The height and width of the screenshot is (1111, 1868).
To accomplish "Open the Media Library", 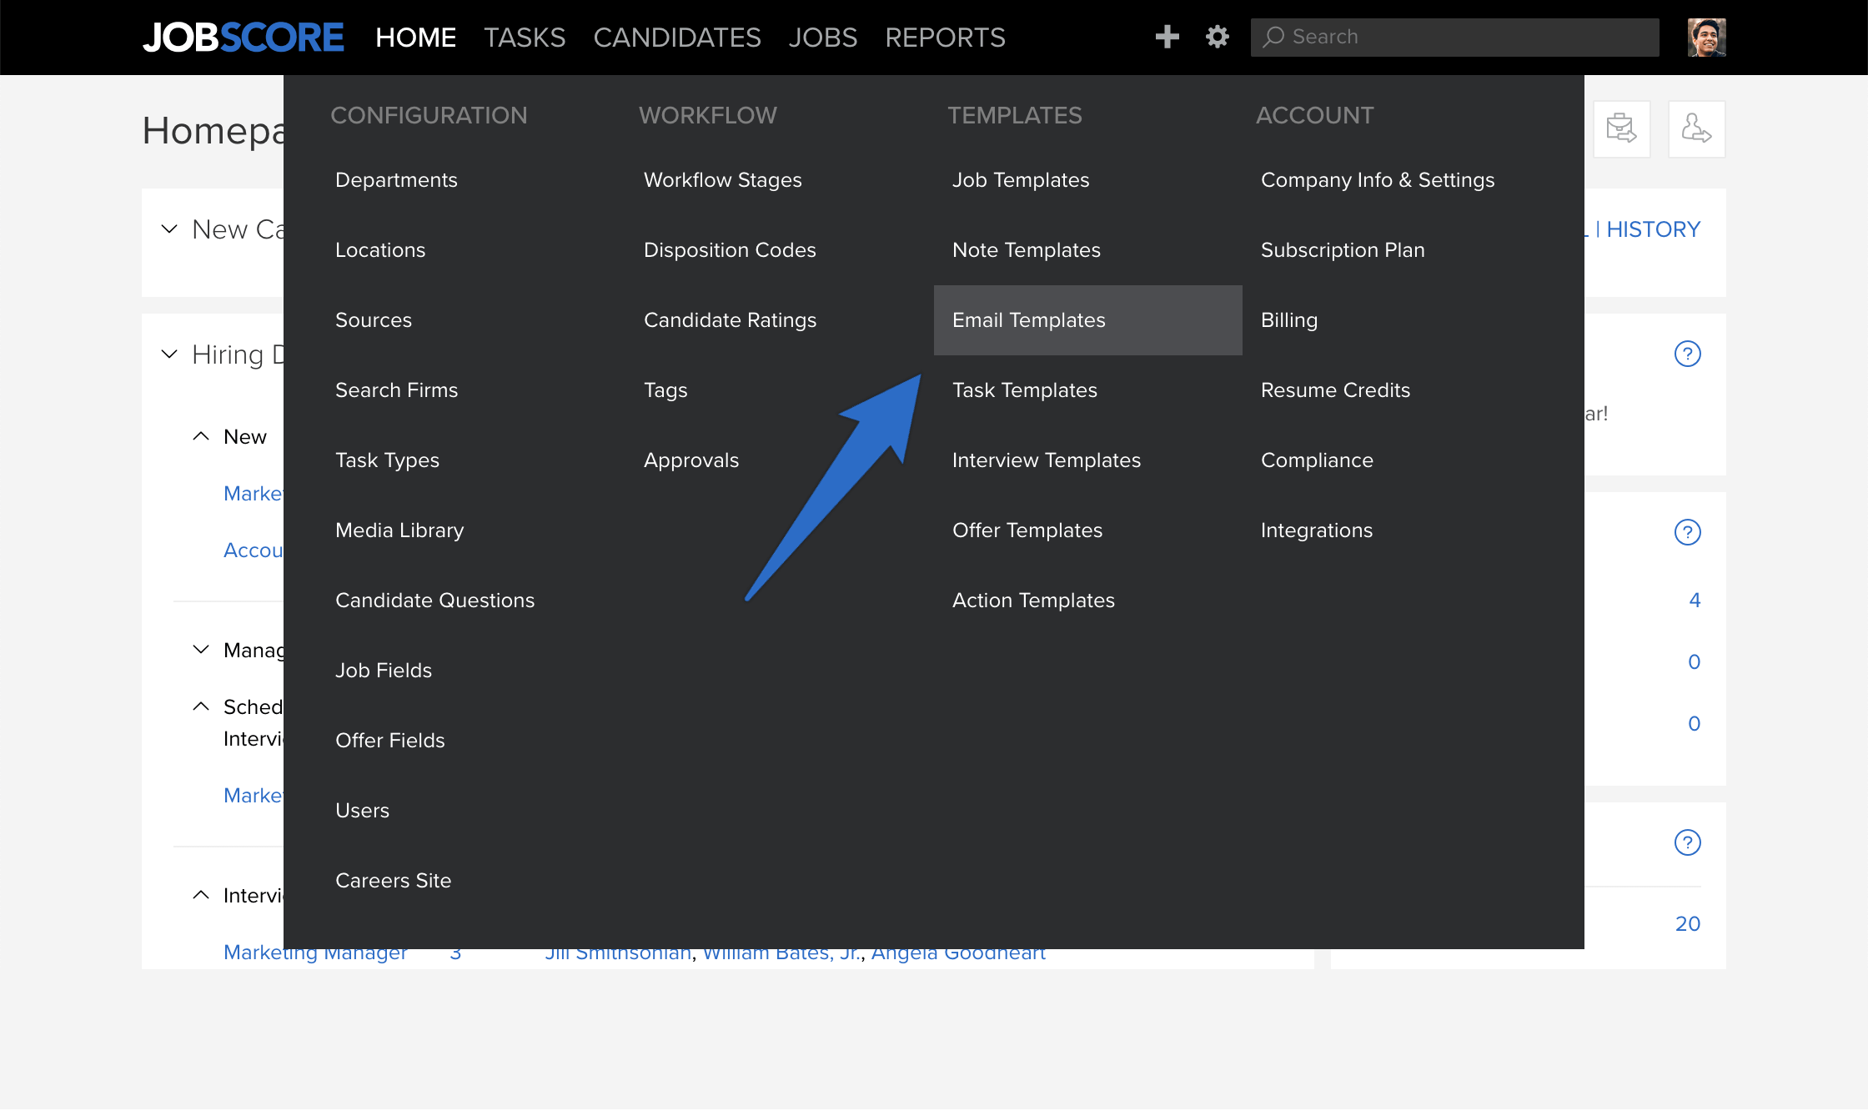I will coord(399,530).
